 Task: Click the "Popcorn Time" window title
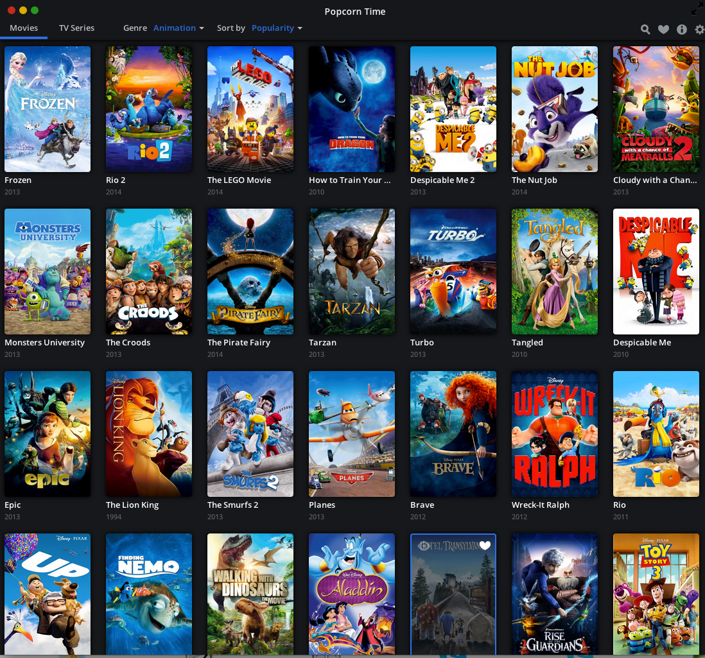[355, 12]
